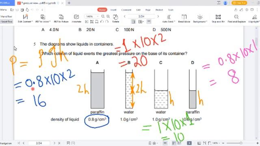Jump to first page in status bar
The image size is (260, 146).
click(19, 143)
